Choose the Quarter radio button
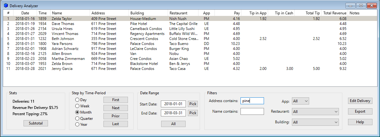The height and width of the screenshot is (137, 380). 84,118
